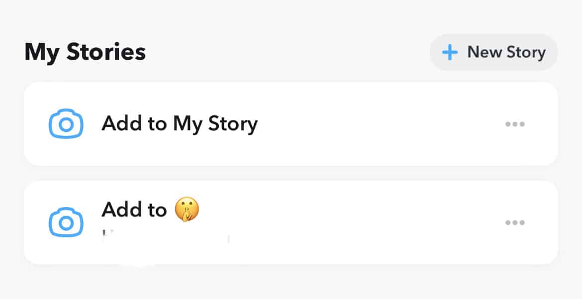Open the three-dot options for the shushing emoji story

click(x=515, y=222)
